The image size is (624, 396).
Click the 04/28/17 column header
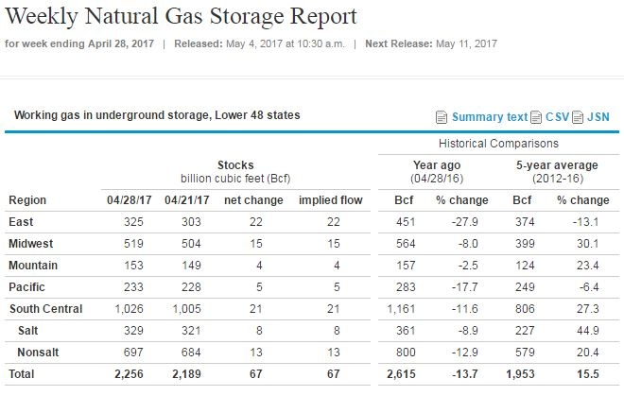(x=129, y=200)
